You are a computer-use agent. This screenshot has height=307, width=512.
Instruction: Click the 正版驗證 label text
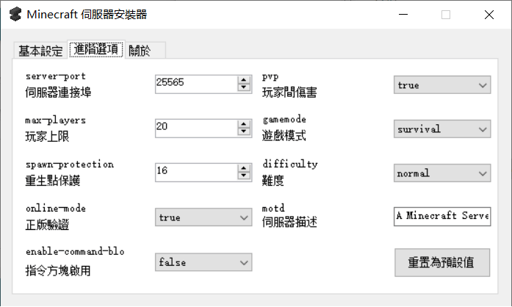tap(47, 225)
